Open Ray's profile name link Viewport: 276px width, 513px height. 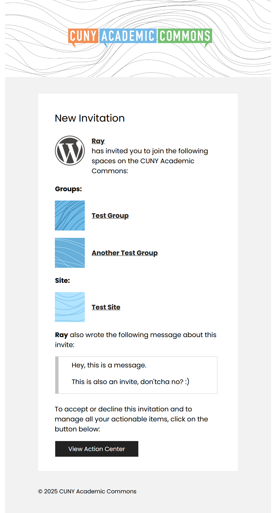(98, 141)
